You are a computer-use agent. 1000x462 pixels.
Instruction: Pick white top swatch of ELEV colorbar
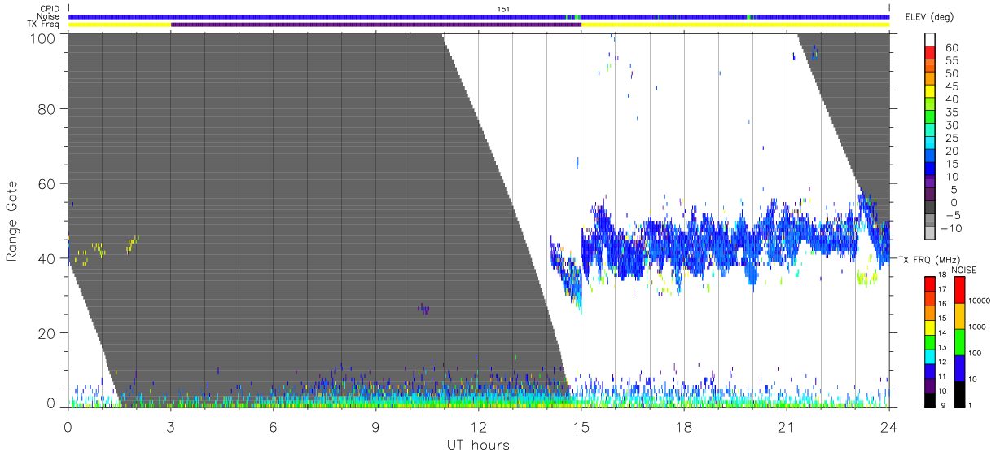930,40
